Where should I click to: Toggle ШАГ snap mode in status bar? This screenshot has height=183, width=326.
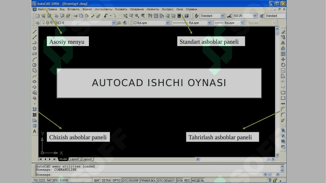[97, 181]
